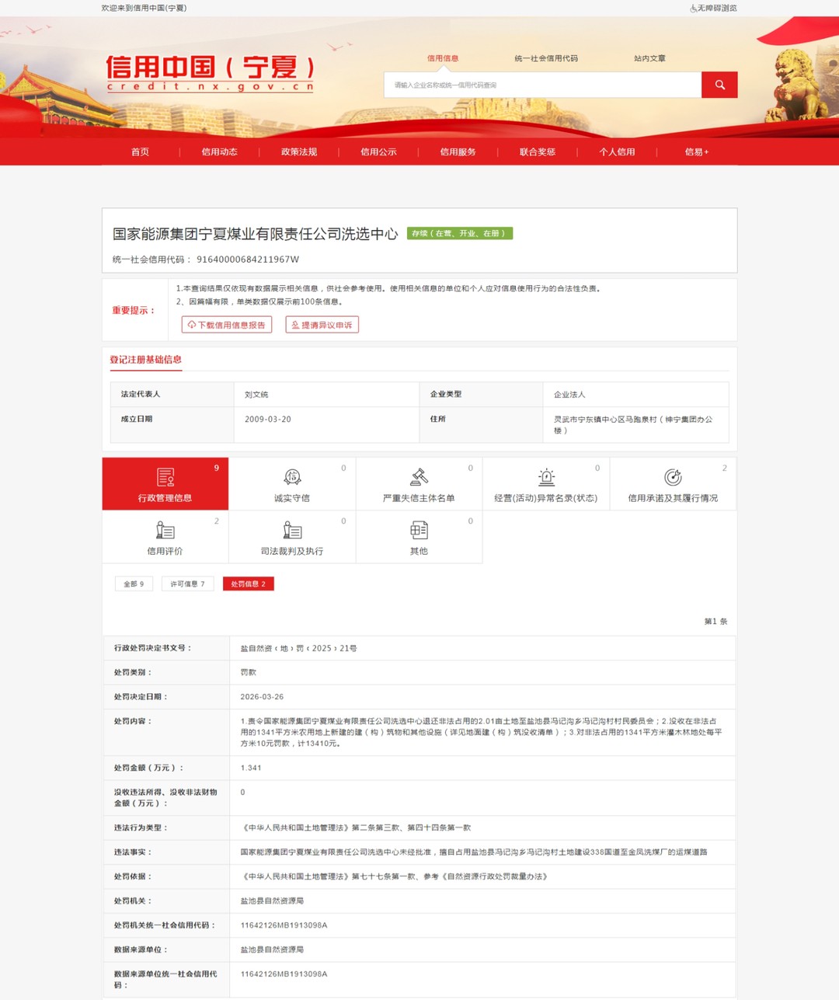The width and height of the screenshot is (839, 1000).
Task: Click the enterprise name search field
Action: click(542, 85)
